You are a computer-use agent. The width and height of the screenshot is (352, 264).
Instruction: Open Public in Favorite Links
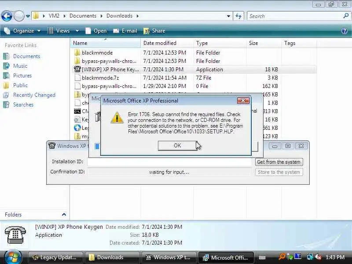[x=20, y=85]
